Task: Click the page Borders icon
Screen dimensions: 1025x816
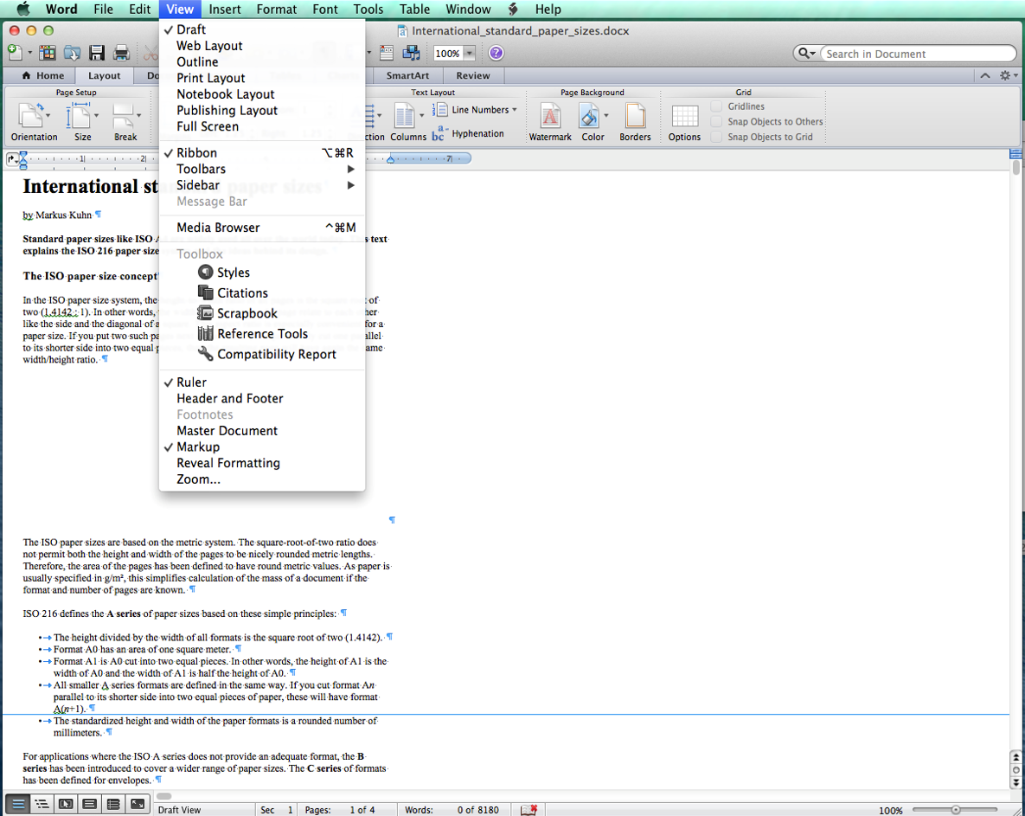Action: point(635,117)
